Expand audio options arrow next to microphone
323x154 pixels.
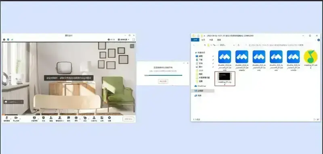11,118
